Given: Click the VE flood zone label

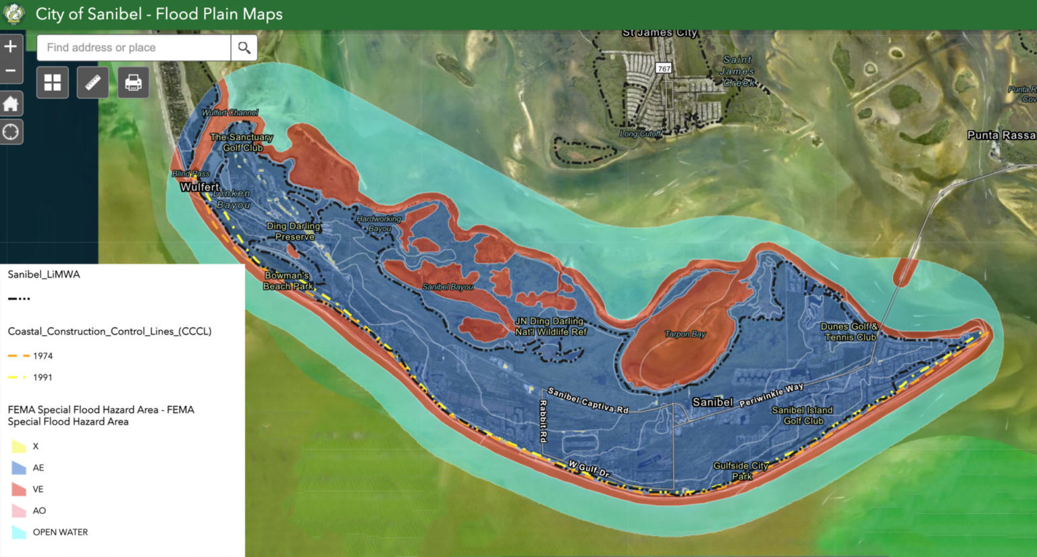Looking at the screenshot, I should pyautogui.click(x=37, y=489).
